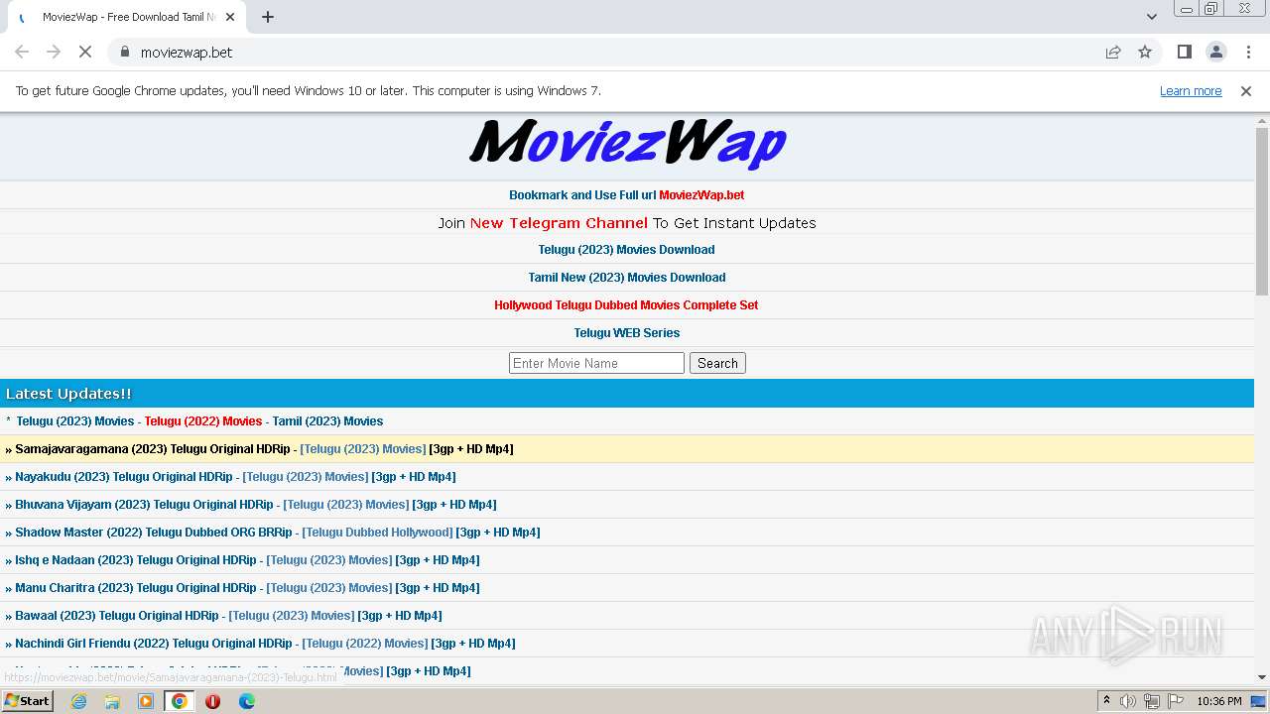
Task: Open Manu Charitra (2023) Telugu Original HDRip
Action: click(136, 588)
